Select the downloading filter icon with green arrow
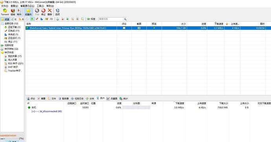271x142 pixels. pyautogui.click(x=32, y=19)
